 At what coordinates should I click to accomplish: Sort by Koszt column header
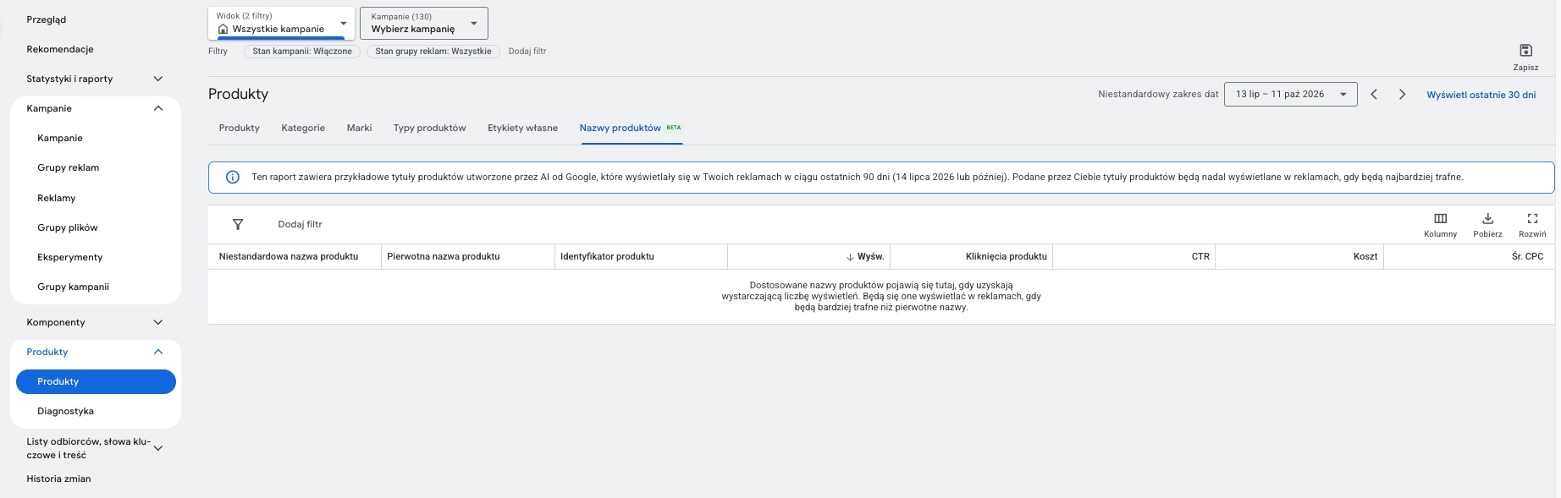pos(1365,256)
